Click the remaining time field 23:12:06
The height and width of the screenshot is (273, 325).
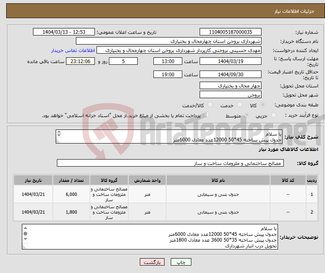pyautogui.click(x=80, y=61)
